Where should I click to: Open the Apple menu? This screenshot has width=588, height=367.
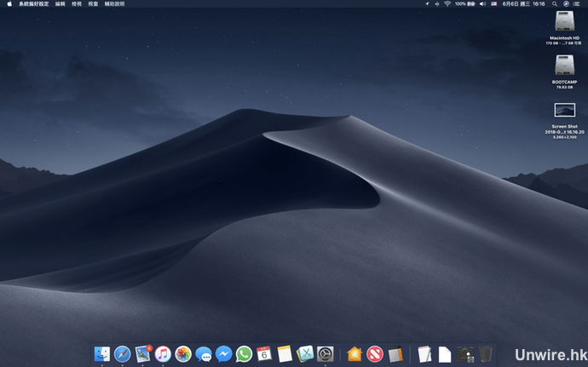9,3
